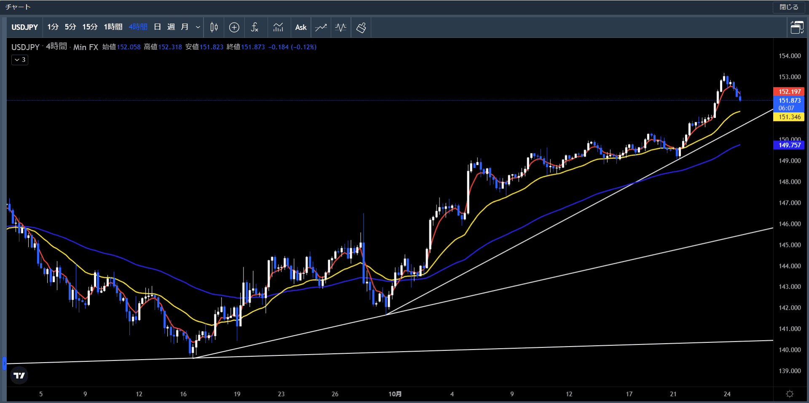
Task: Expand the more timeframes dropdown arrow
Action: (x=198, y=27)
